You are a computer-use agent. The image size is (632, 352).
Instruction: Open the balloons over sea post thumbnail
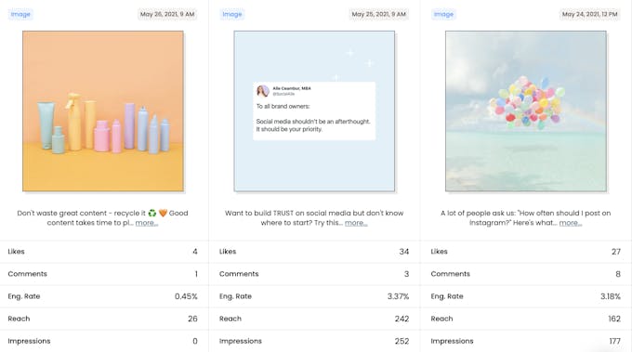point(526,111)
